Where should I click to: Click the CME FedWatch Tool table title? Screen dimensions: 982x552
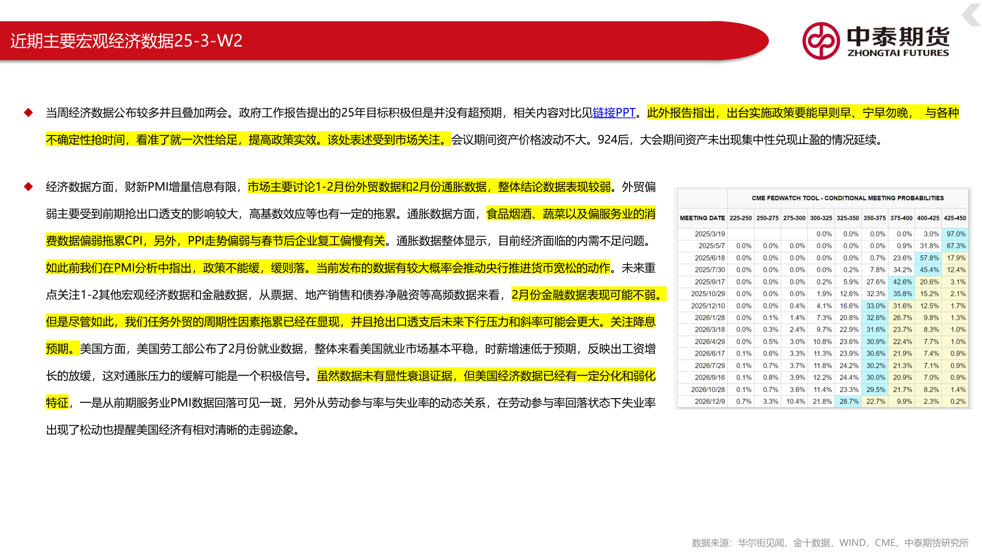[847, 198]
